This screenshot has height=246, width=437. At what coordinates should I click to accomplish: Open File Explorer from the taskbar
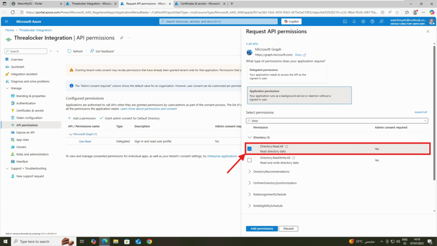(116, 242)
